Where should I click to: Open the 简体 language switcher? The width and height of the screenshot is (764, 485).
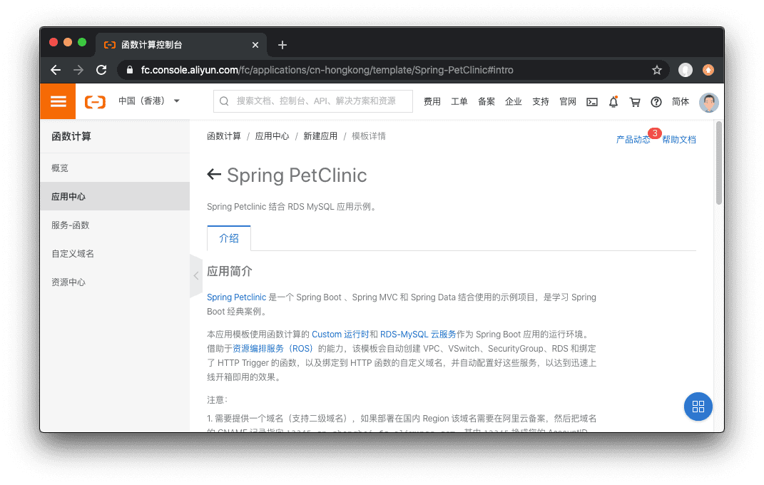(680, 102)
